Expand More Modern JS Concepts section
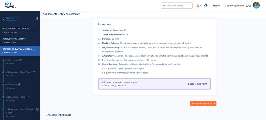Viewport: 266px width, 120px height. 34,30
